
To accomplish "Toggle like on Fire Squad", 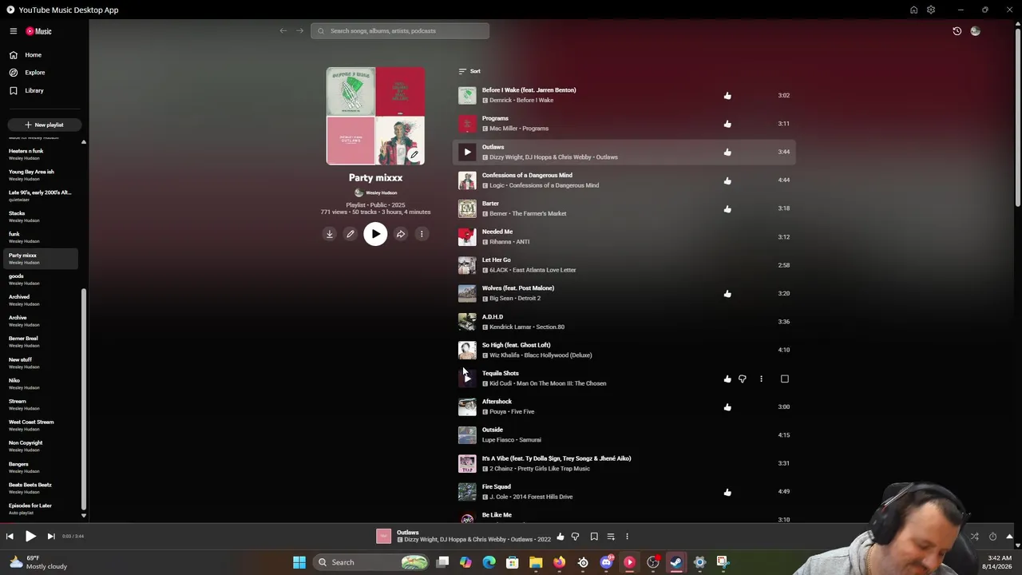I will point(727,492).
